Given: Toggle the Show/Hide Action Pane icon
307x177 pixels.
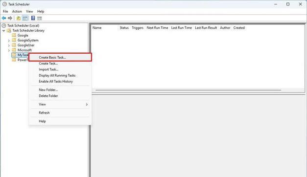Looking at the screenshot, I should point(39,19).
